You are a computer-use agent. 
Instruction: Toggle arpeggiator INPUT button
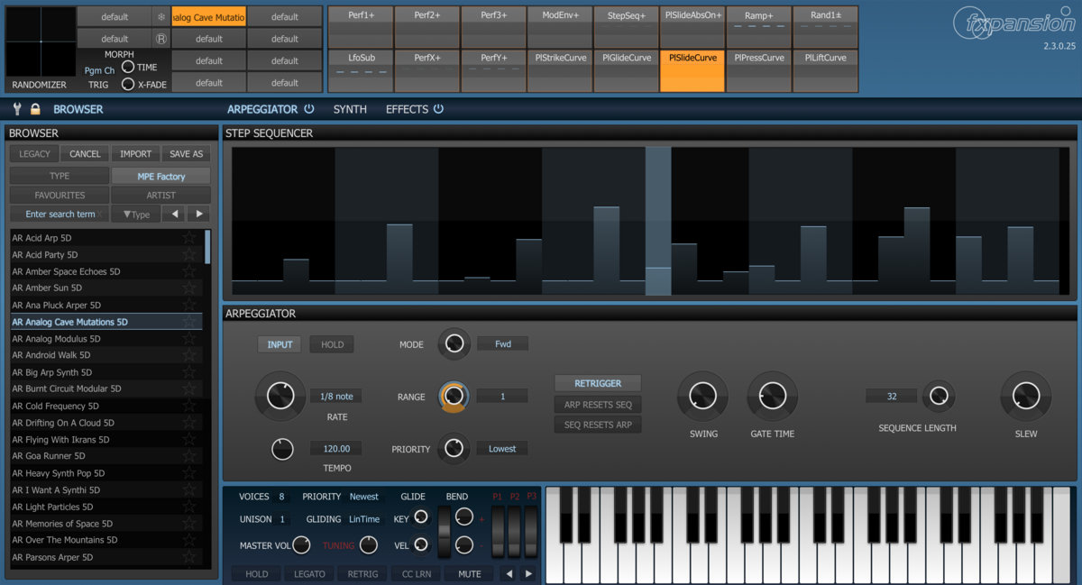280,344
